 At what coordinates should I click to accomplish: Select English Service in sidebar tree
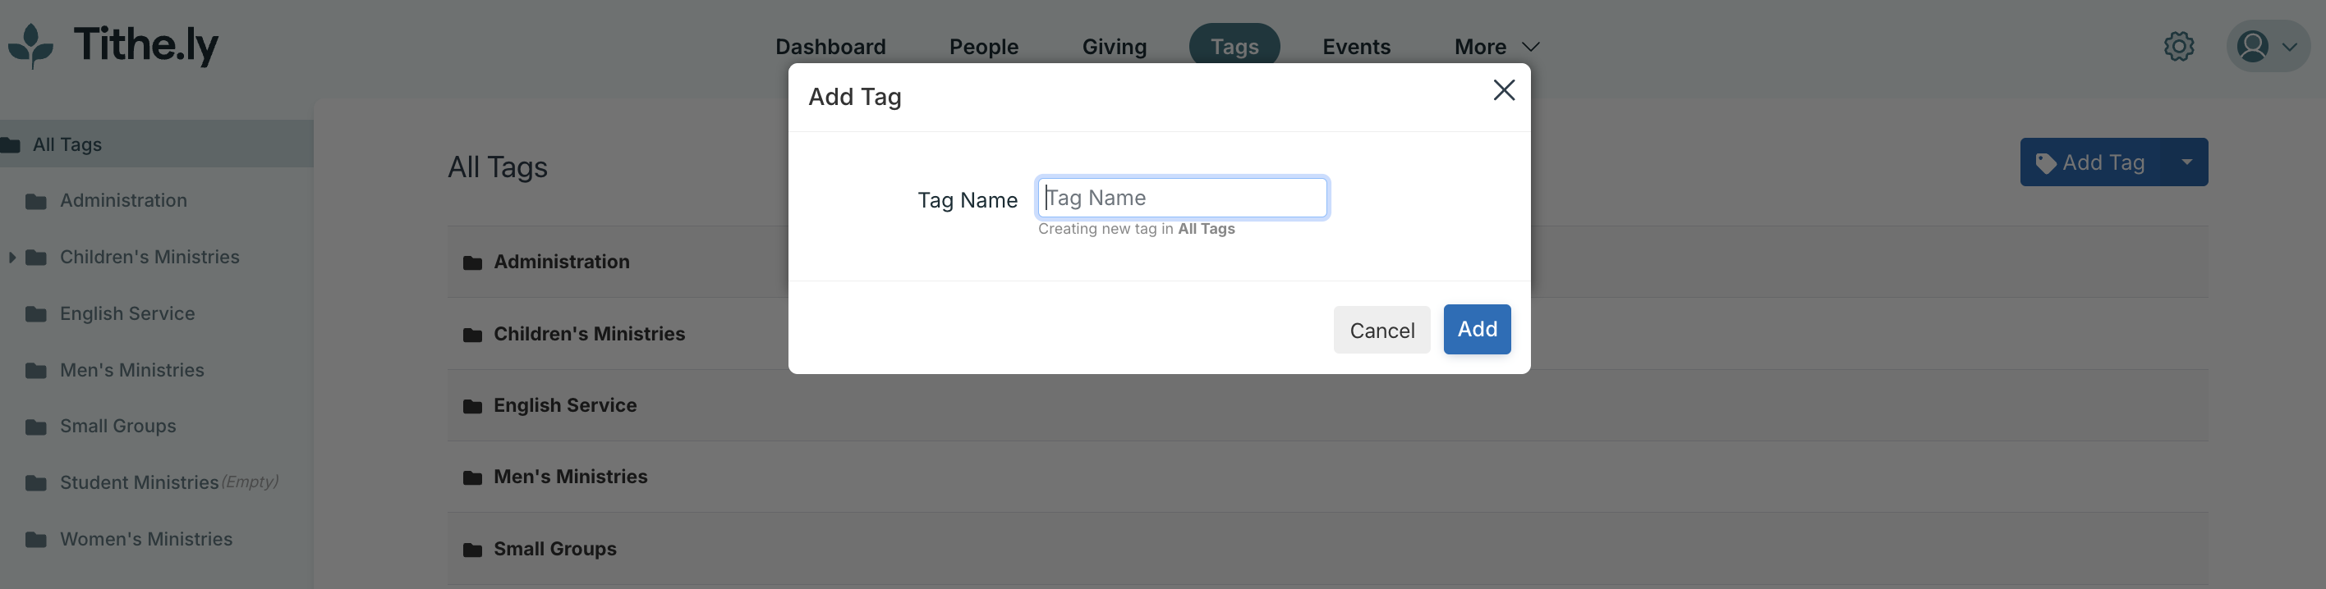click(x=127, y=314)
